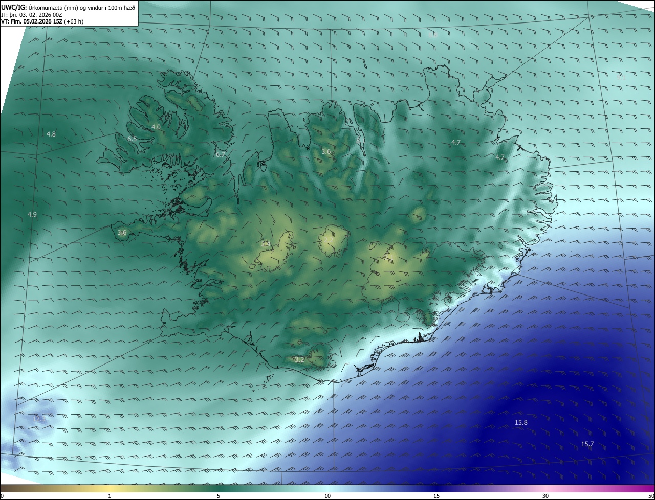Click the 'UWC/IG: Úrkomumætti (mm)' title line
Image resolution: width=655 pixels, height=500 pixels.
click(69, 7)
